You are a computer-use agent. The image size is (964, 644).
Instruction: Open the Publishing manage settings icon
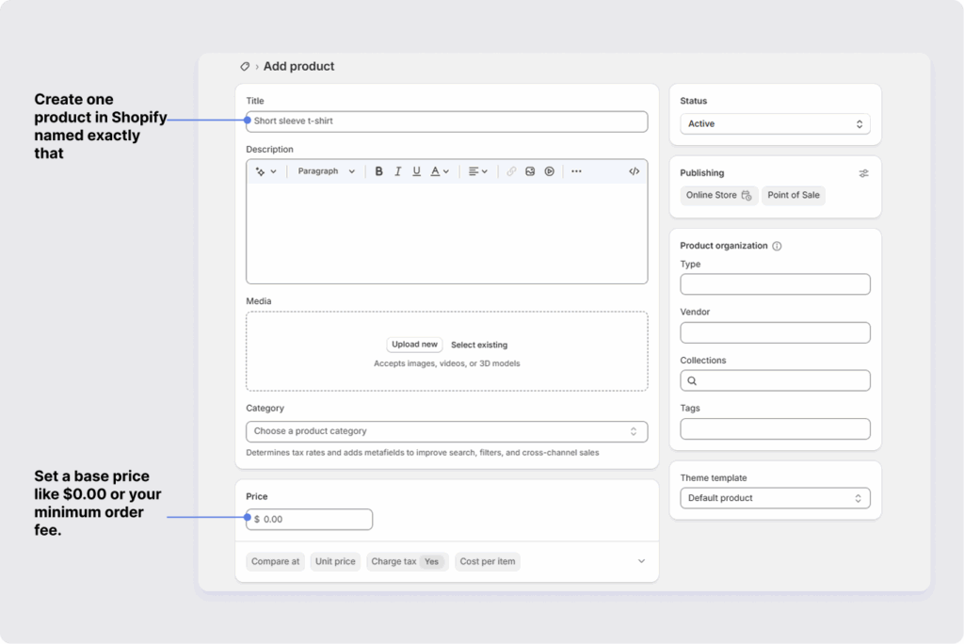[x=863, y=173]
